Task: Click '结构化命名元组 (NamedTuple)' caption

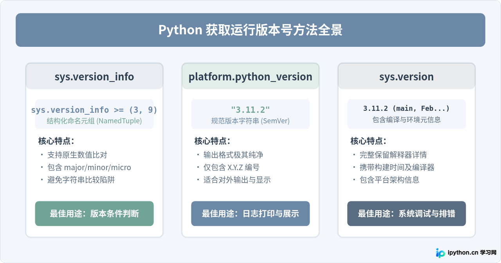Action: pos(94,121)
